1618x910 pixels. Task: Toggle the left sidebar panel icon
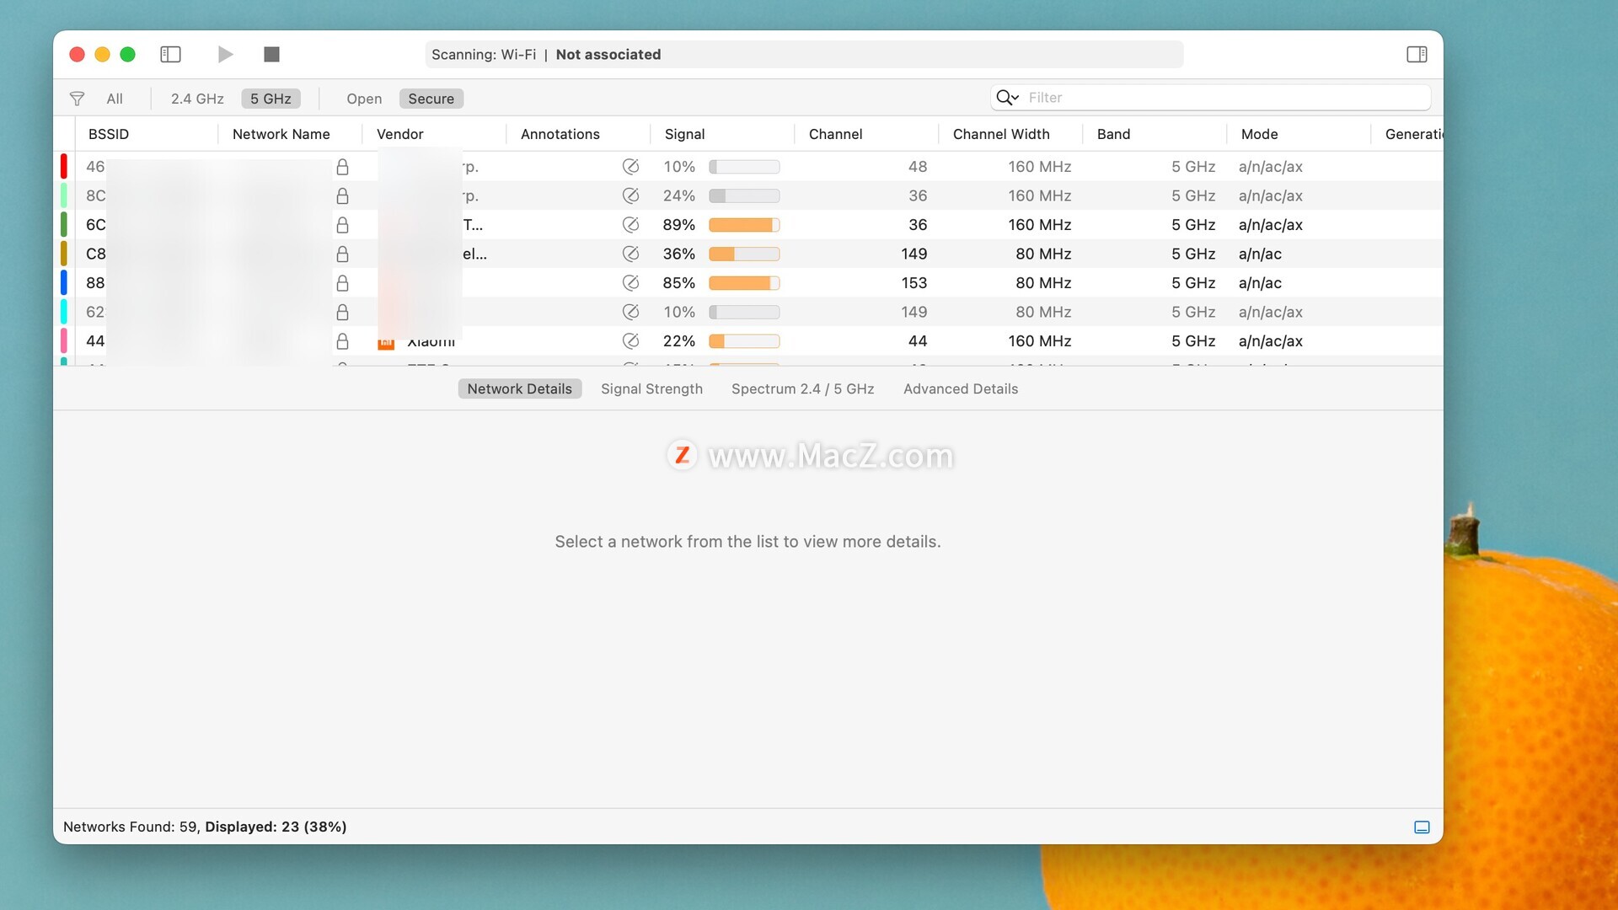[170, 55]
